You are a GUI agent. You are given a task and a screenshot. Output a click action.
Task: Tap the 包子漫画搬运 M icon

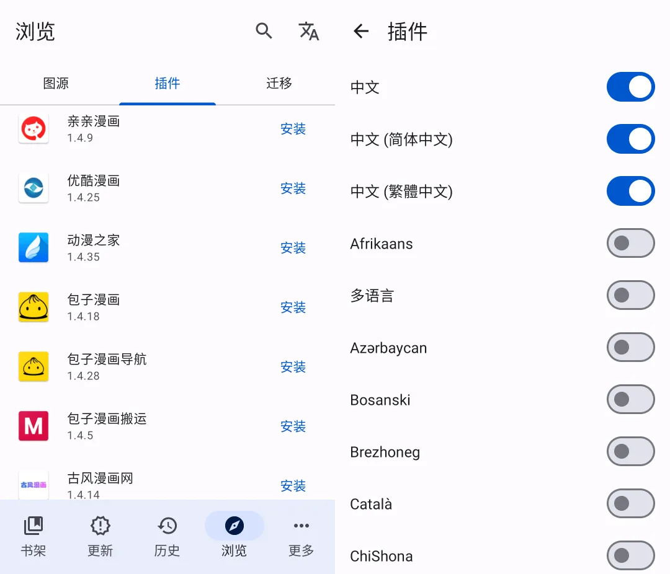[33, 426]
